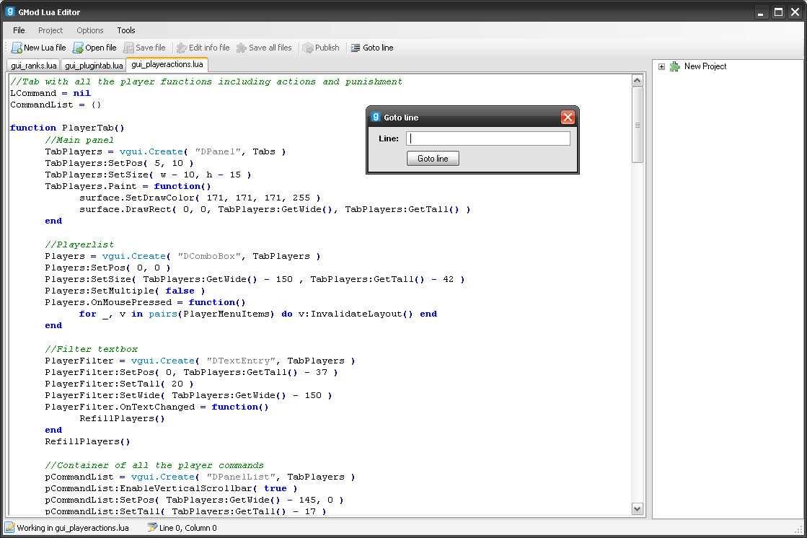Click the editor scrollbar up arrow
Image resolution: width=807 pixels, height=538 pixels.
click(x=637, y=81)
